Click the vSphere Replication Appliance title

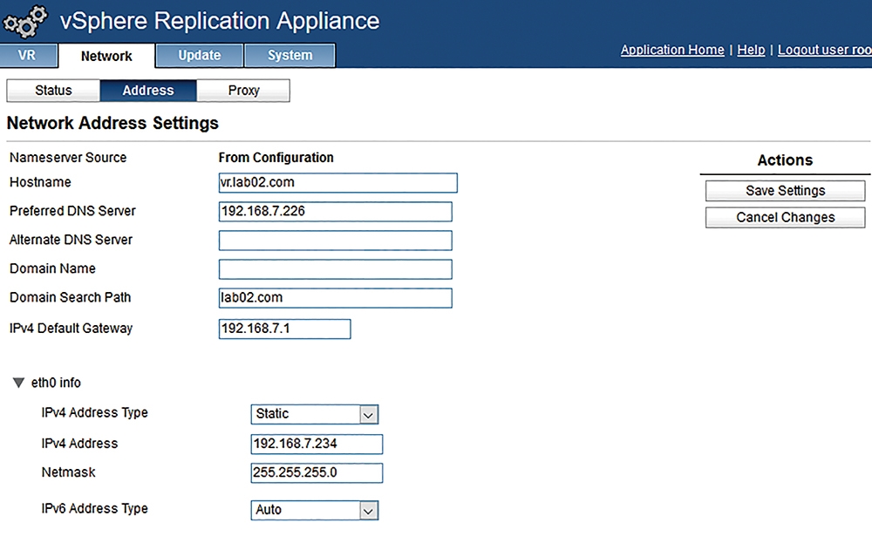220,21
